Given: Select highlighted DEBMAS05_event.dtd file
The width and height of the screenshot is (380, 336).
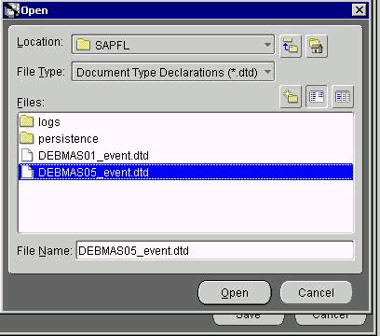Looking at the screenshot, I should tap(185, 172).
